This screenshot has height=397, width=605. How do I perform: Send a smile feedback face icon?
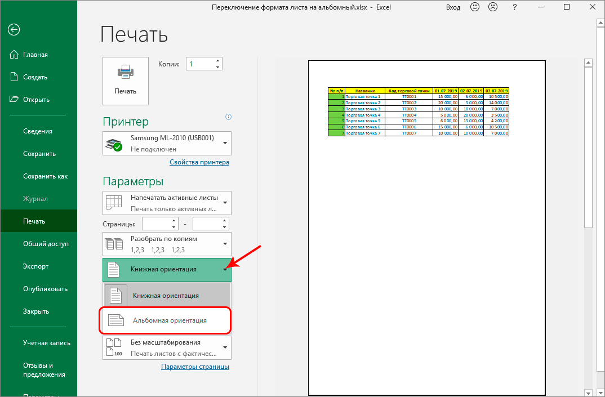point(474,7)
